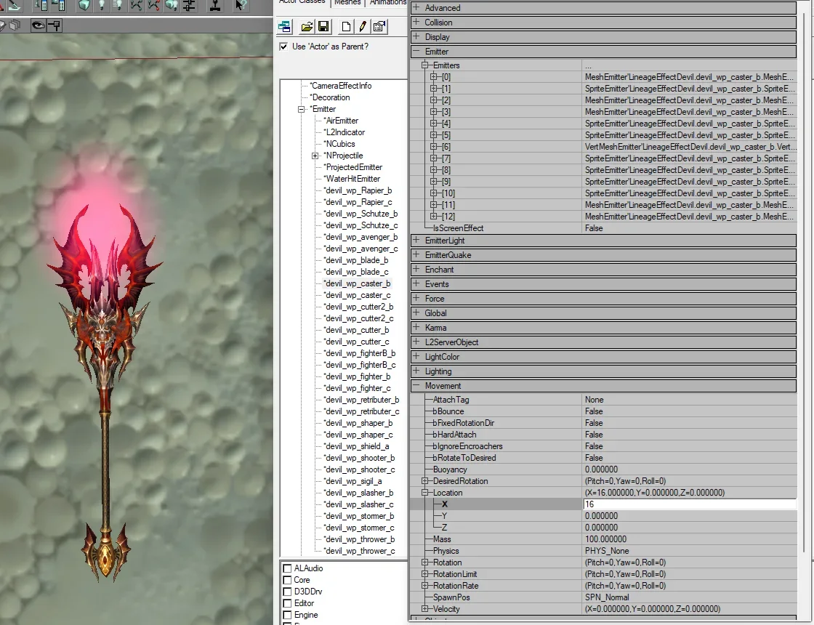Image resolution: width=814 pixels, height=625 pixels.
Task: Select *devil_wp_shield_a class
Action: click(x=356, y=446)
